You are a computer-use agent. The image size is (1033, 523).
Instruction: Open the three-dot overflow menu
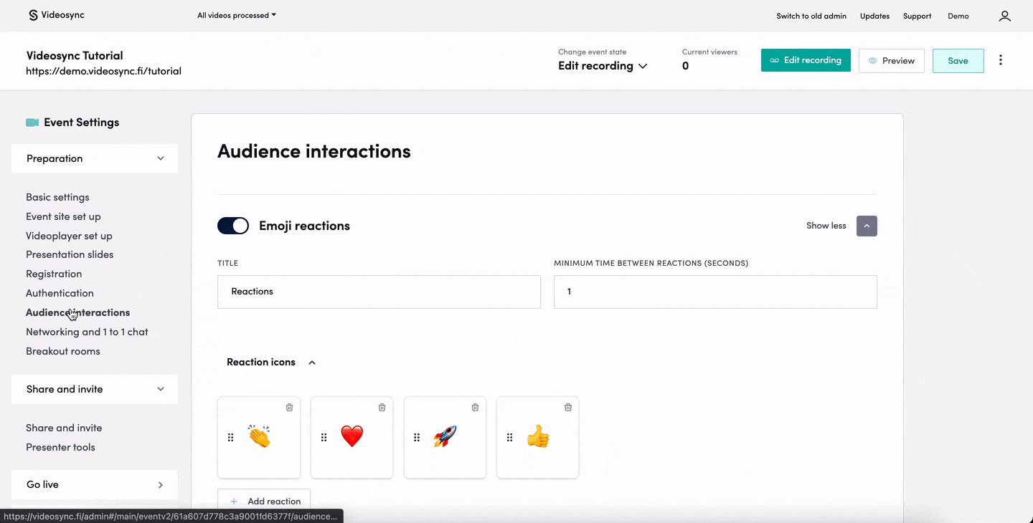click(x=1001, y=60)
